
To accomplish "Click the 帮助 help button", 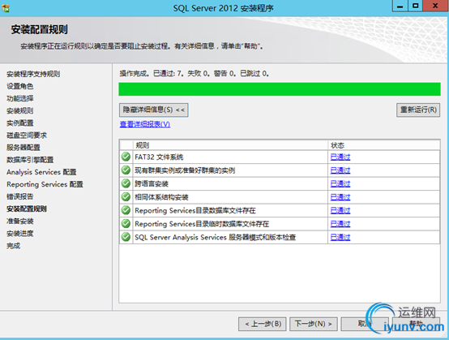I will point(416,324).
